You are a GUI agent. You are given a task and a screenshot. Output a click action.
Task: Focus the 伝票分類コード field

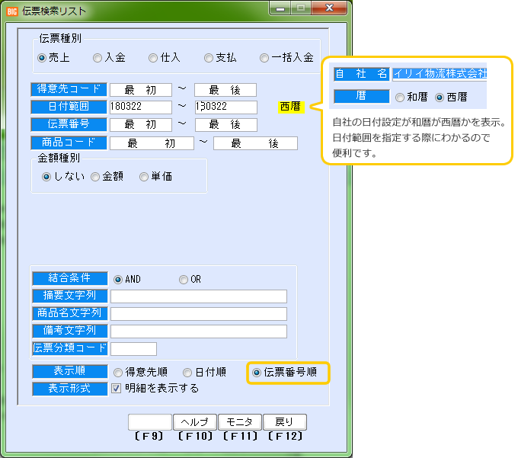pos(133,349)
